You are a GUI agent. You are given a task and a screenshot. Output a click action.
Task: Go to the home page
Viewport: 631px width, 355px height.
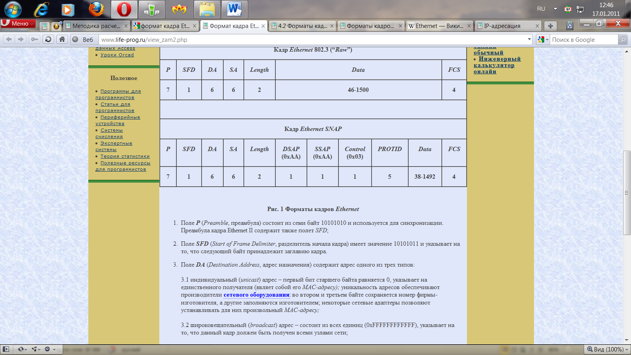tap(62, 39)
